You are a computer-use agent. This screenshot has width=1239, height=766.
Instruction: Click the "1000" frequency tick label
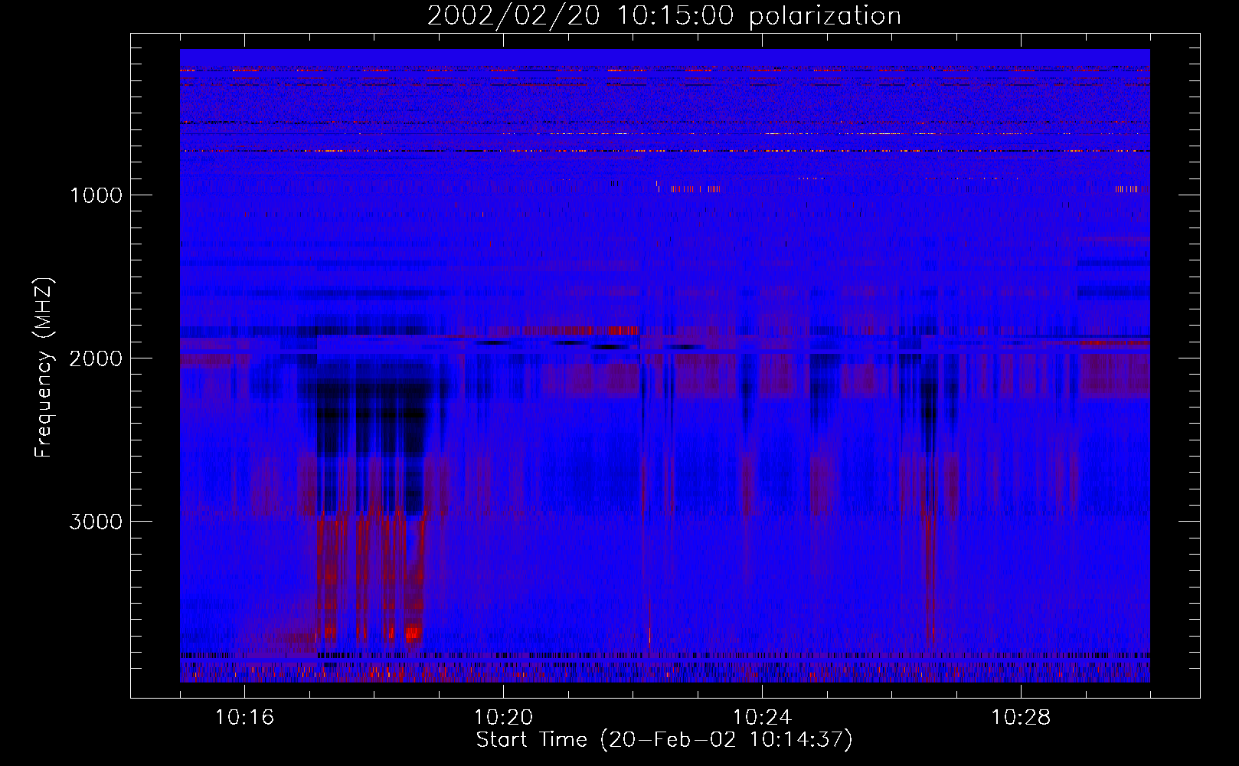pos(96,195)
